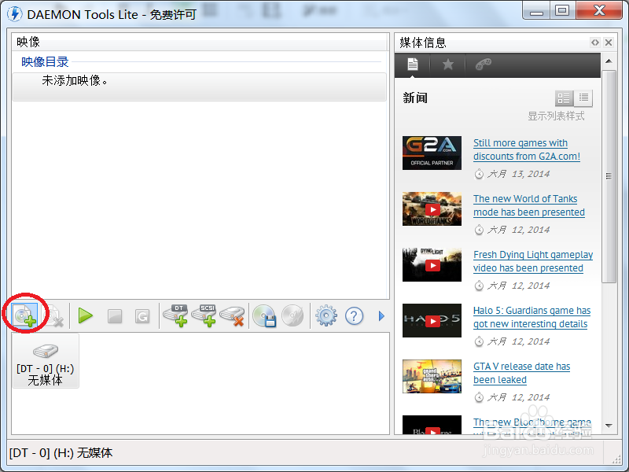Open Preferences gear icon
629x472 pixels.
coord(326,316)
